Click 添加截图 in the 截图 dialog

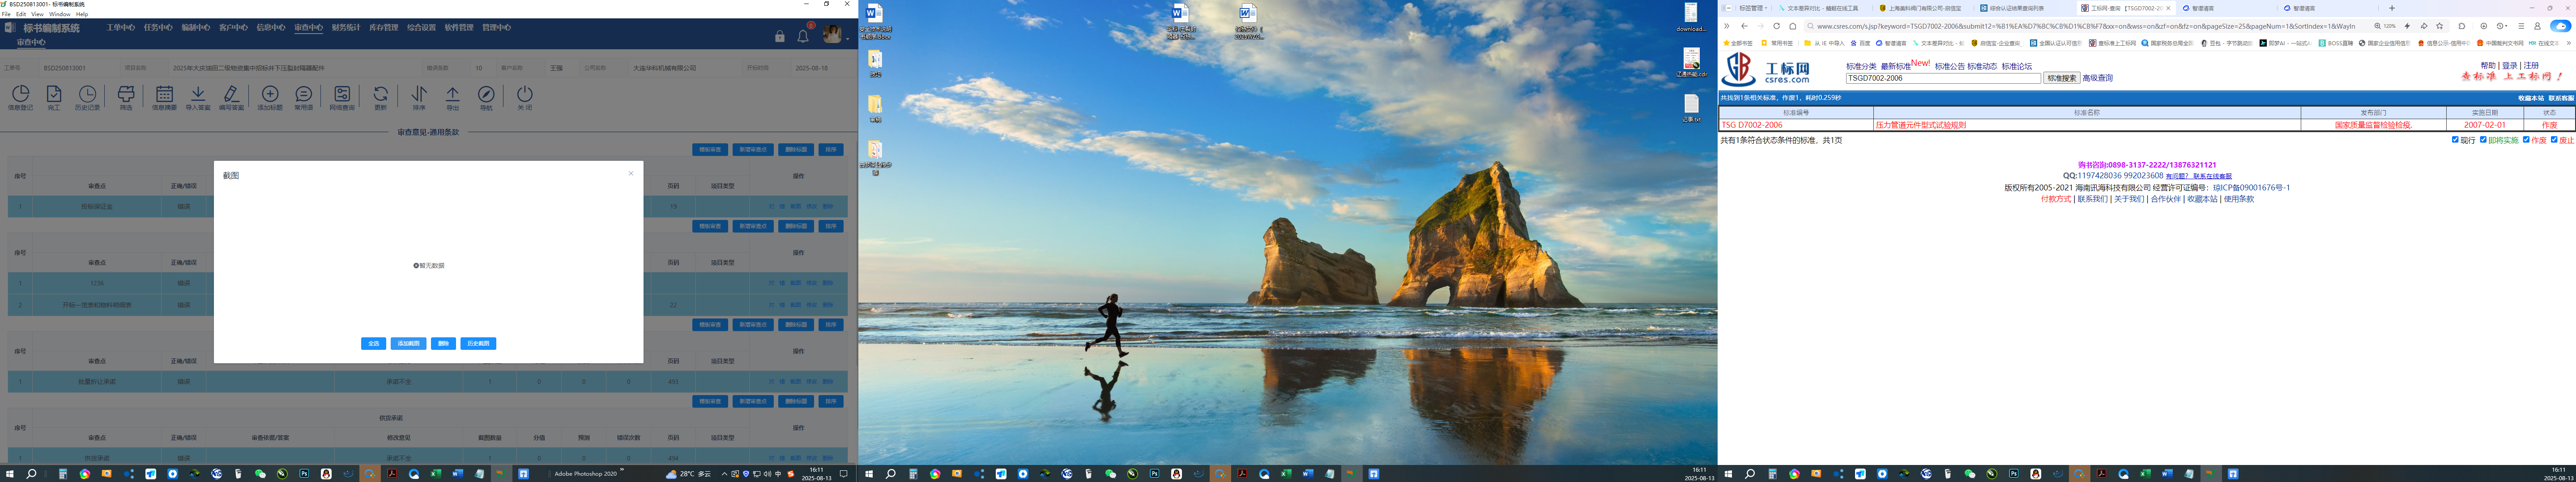pos(408,343)
